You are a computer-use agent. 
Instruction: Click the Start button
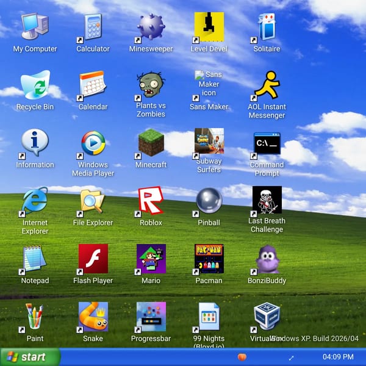[x=30, y=357]
